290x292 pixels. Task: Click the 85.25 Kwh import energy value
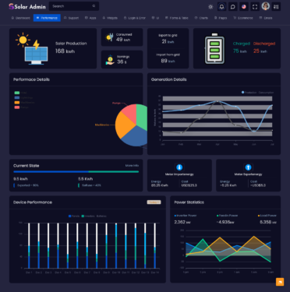(160, 185)
